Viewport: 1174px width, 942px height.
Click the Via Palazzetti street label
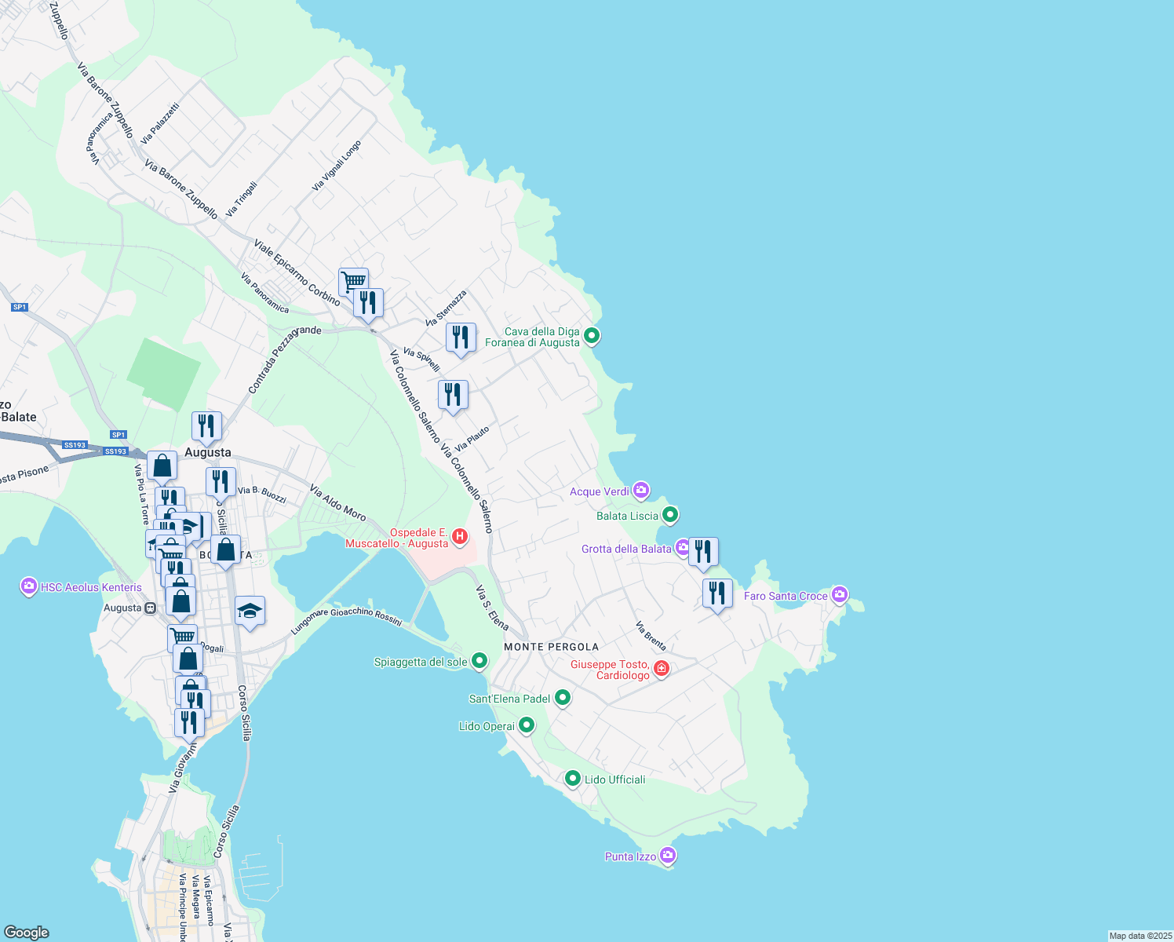click(x=160, y=123)
